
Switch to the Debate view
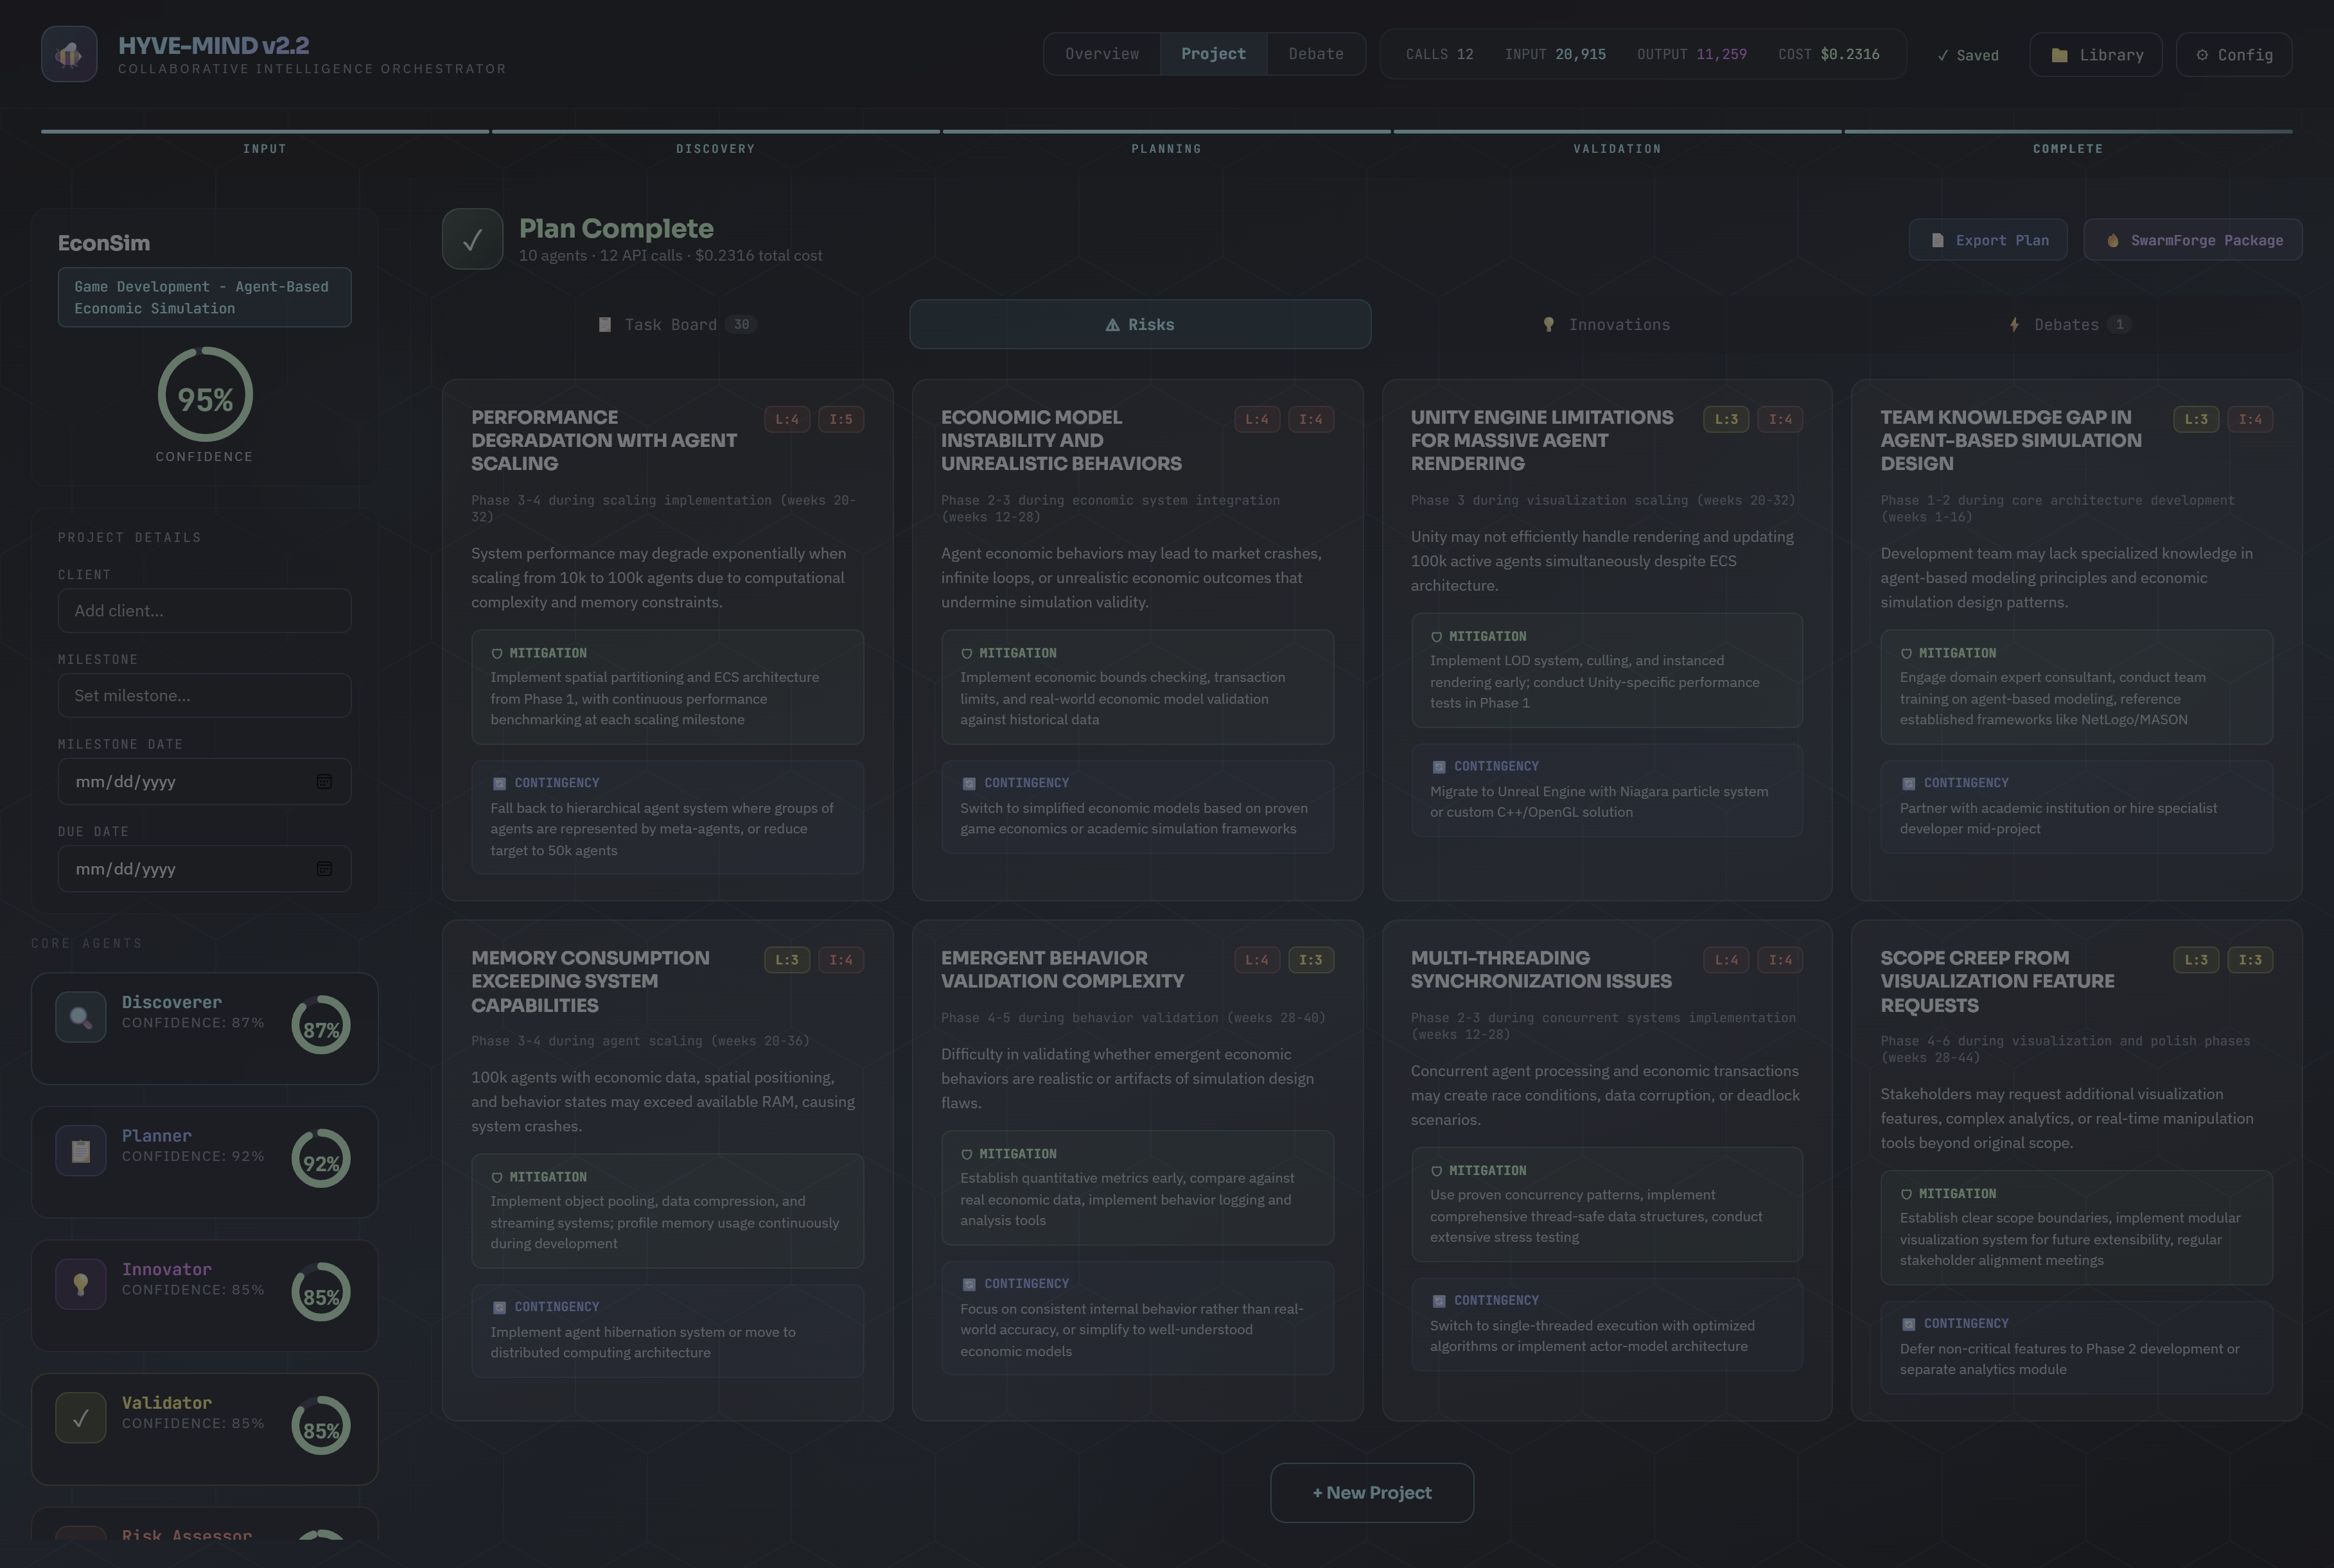(x=1315, y=54)
